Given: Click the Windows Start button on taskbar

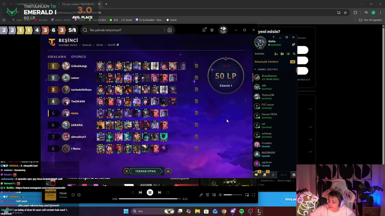Looking at the screenshot, I should 126,211.
